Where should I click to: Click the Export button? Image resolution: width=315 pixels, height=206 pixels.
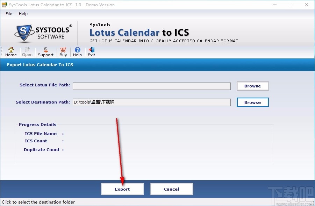coord(122,189)
